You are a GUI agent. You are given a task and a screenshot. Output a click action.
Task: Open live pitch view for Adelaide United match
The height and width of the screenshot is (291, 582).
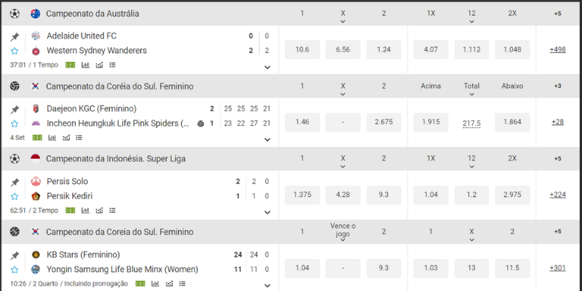[70, 65]
